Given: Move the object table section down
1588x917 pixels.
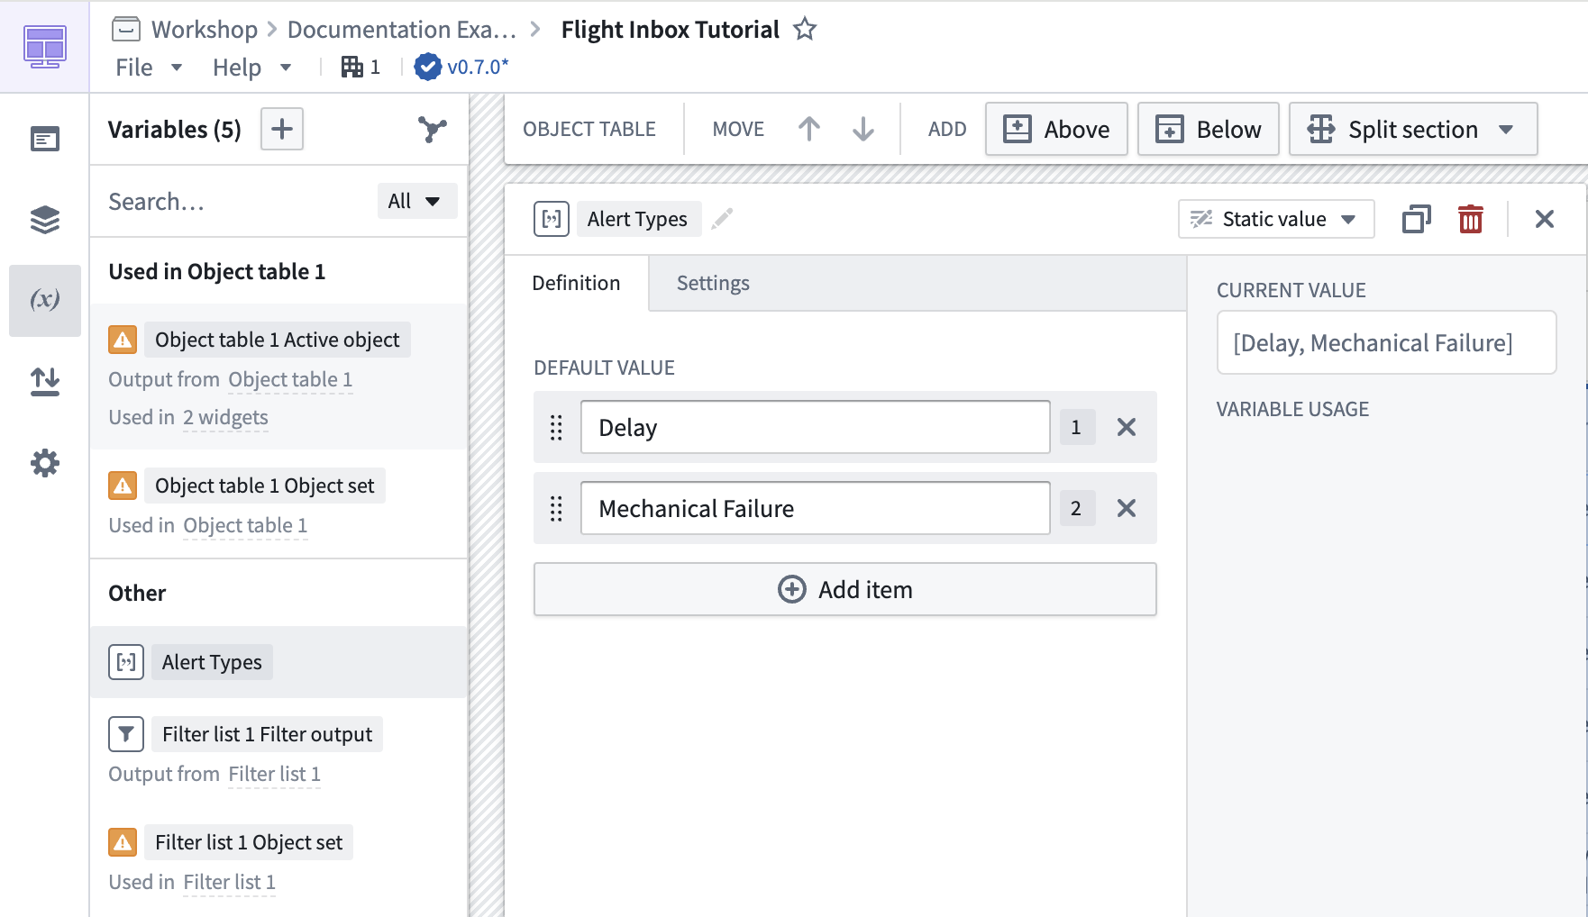Looking at the screenshot, I should pyautogui.click(x=862, y=130).
